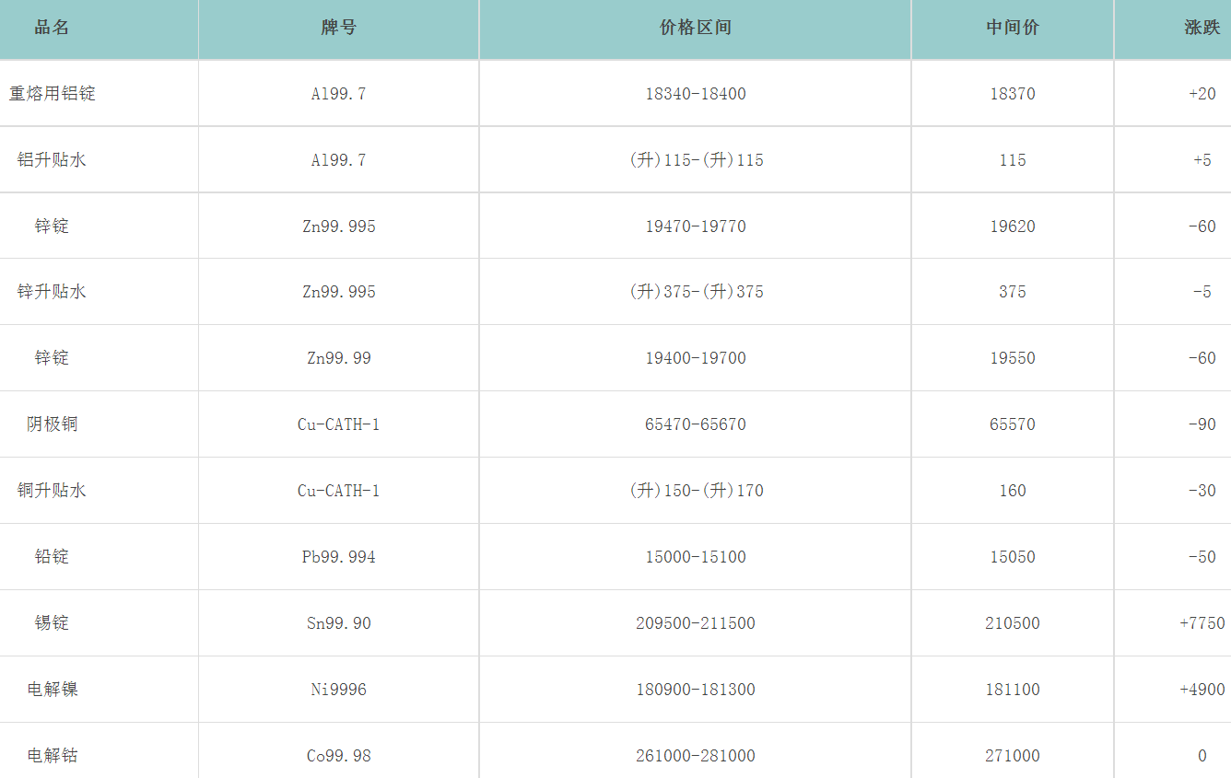
Task: Click the 中间价 column header
Action: pos(1012,28)
